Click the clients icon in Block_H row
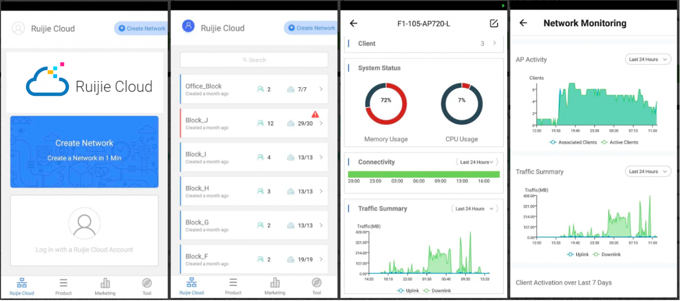 [260, 191]
